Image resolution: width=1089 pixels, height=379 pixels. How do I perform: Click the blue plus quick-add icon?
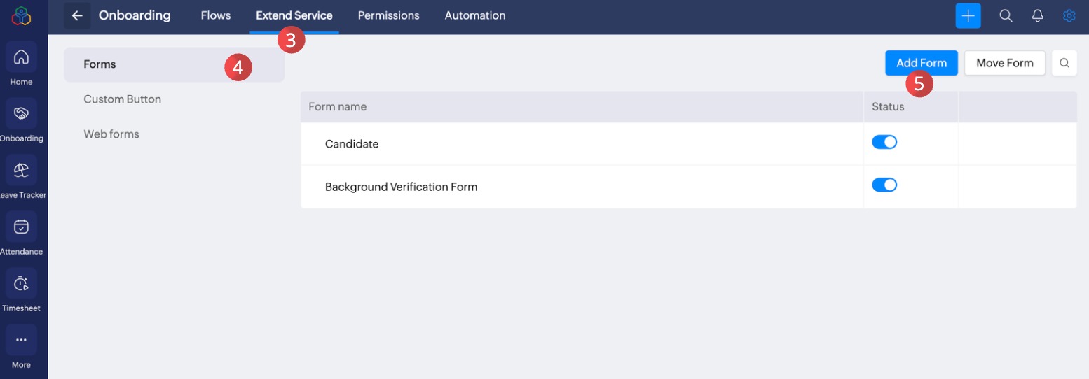968,15
